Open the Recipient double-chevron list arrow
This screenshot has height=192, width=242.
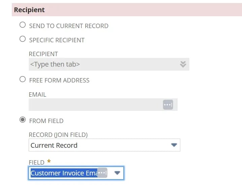pos(183,64)
